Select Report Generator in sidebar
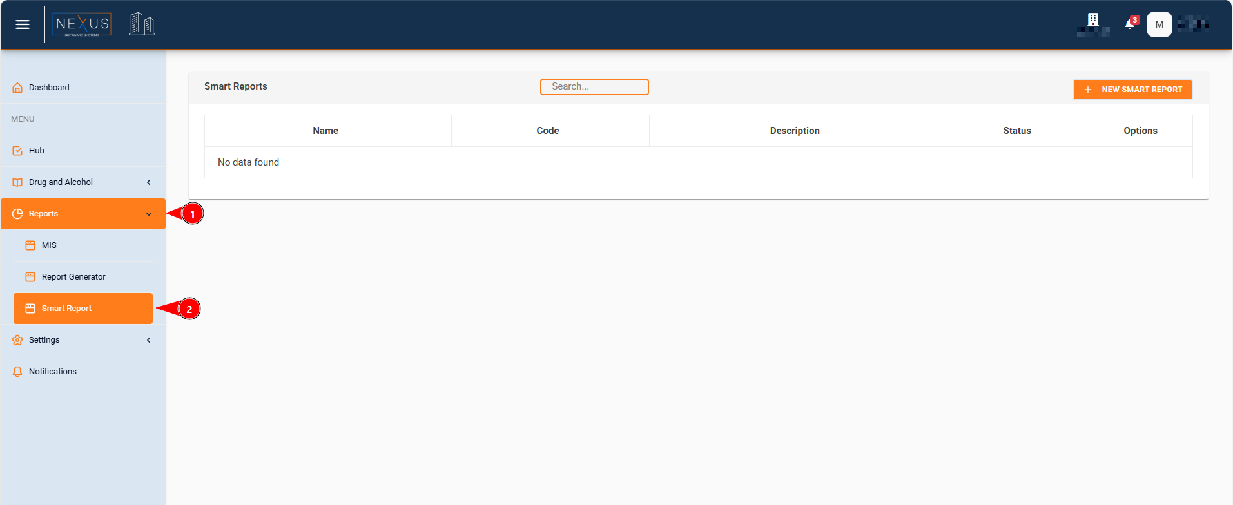The image size is (1233, 505). click(73, 277)
